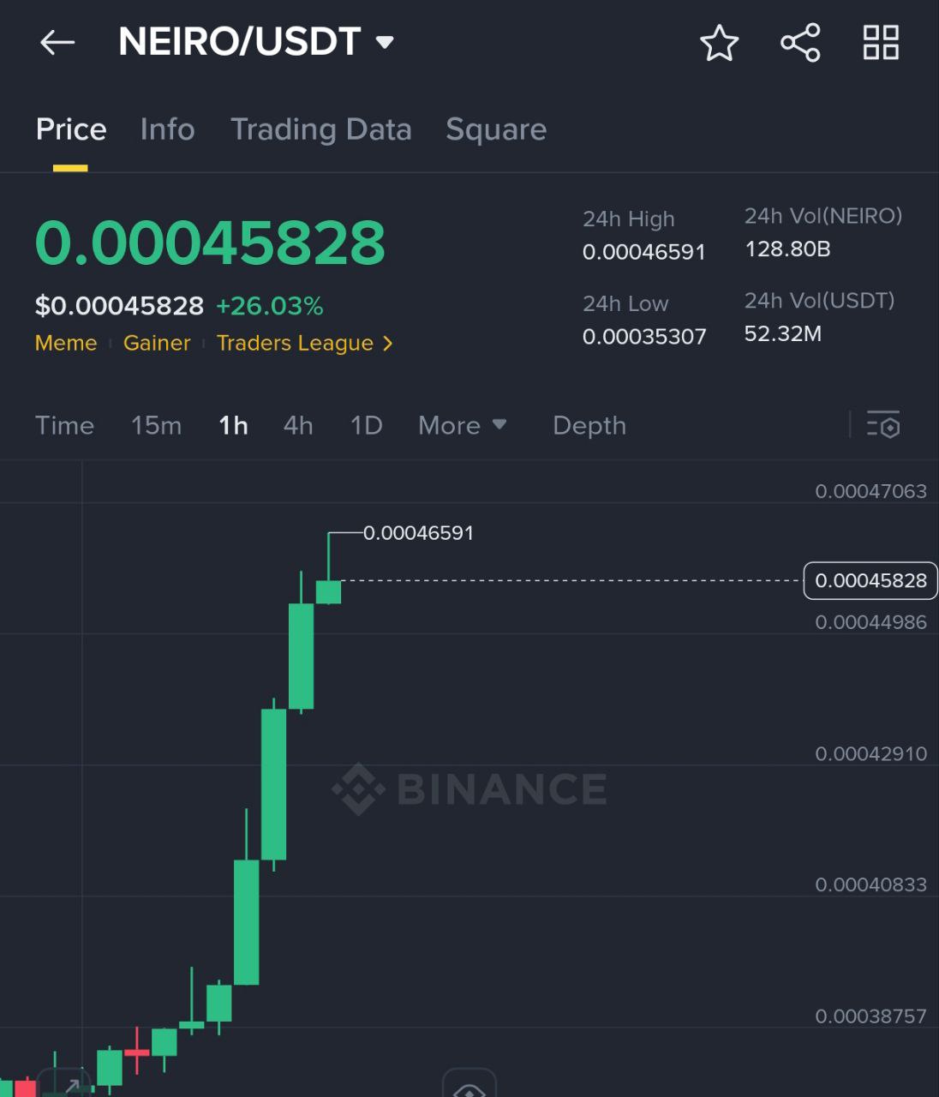Image resolution: width=939 pixels, height=1097 pixels.
Task: Tap the eye icon at chart bottom
Action: tap(469, 1089)
